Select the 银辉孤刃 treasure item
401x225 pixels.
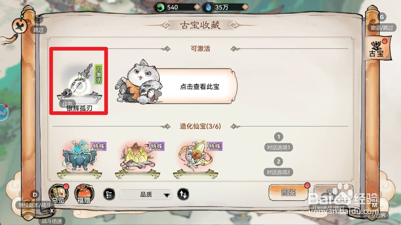[x=79, y=81]
